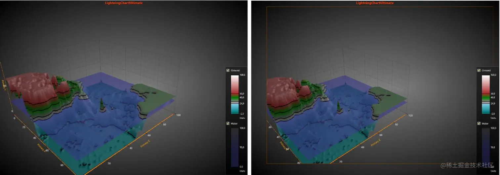The image size is (500, 175).
Task: Click Ground color scale bar in left chart
Action: [x=234, y=94]
